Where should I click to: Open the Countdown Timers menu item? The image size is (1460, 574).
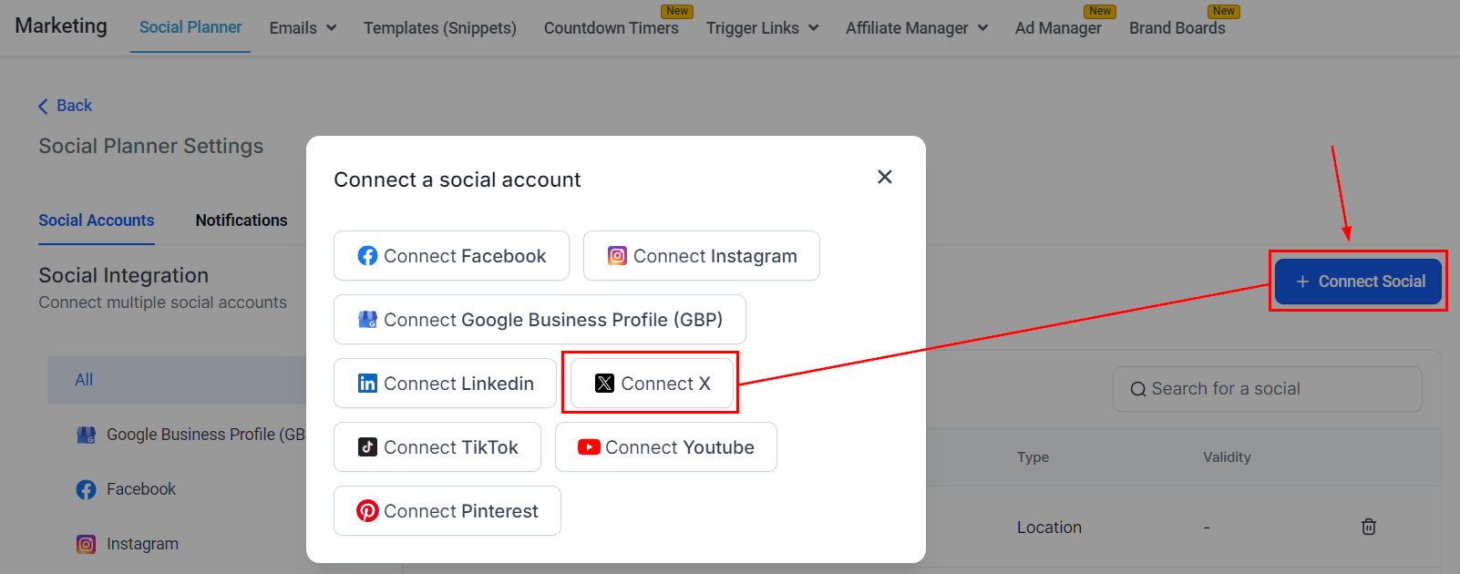point(611,28)
